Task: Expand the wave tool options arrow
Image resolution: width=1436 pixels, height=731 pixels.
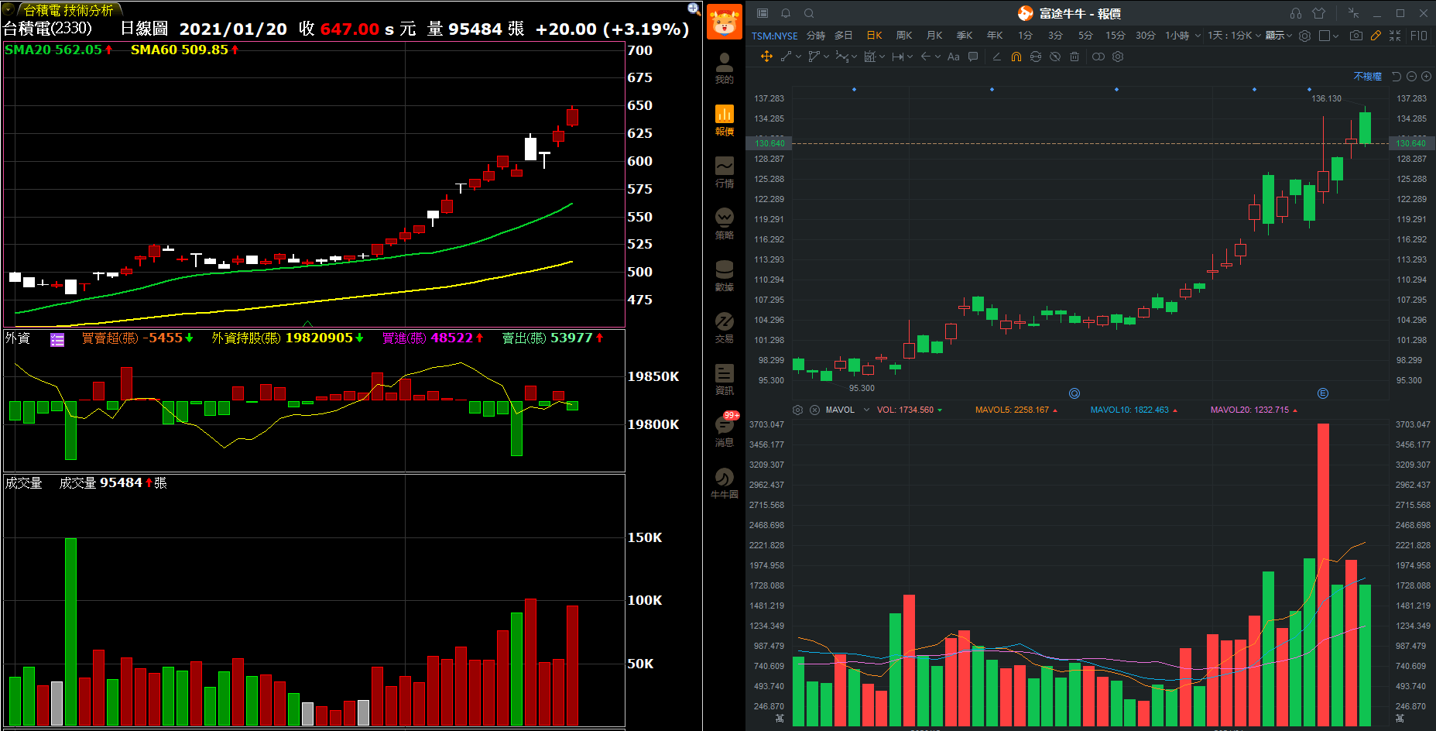Action: (x=854, y=57)
